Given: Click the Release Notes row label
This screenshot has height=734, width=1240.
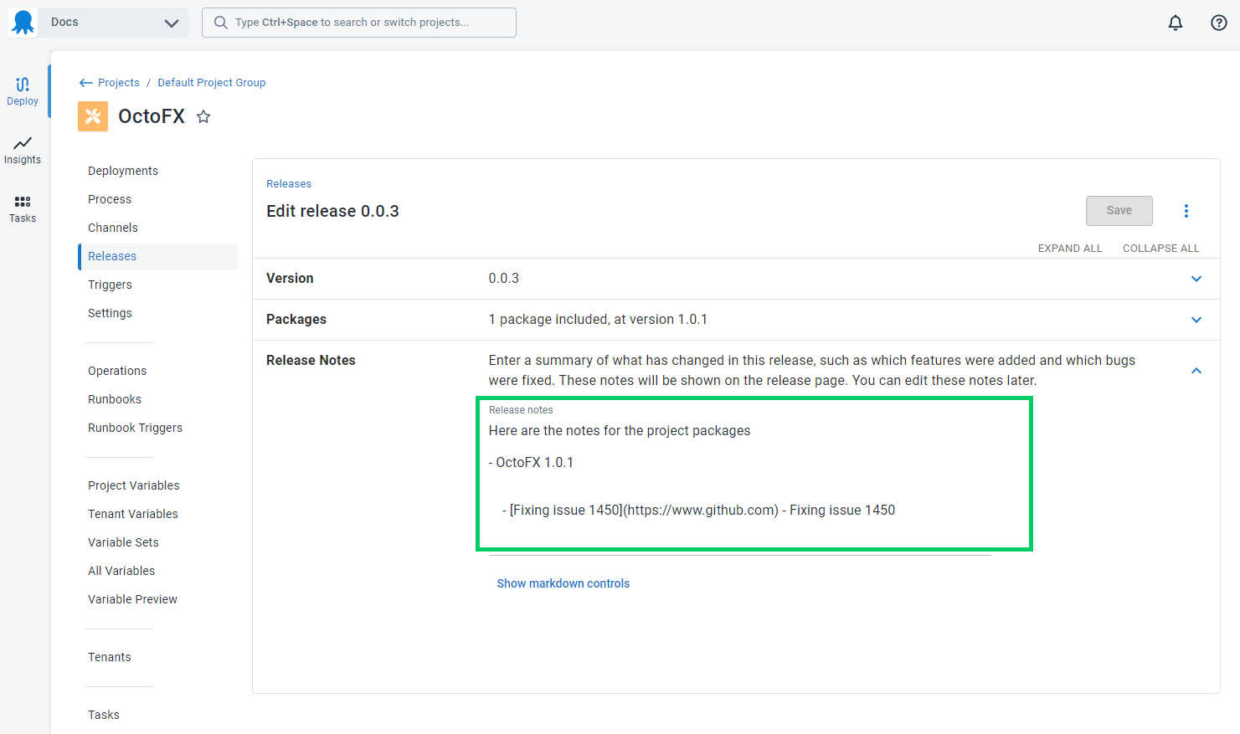Looking at the screenshot, I should coord(311,361).
